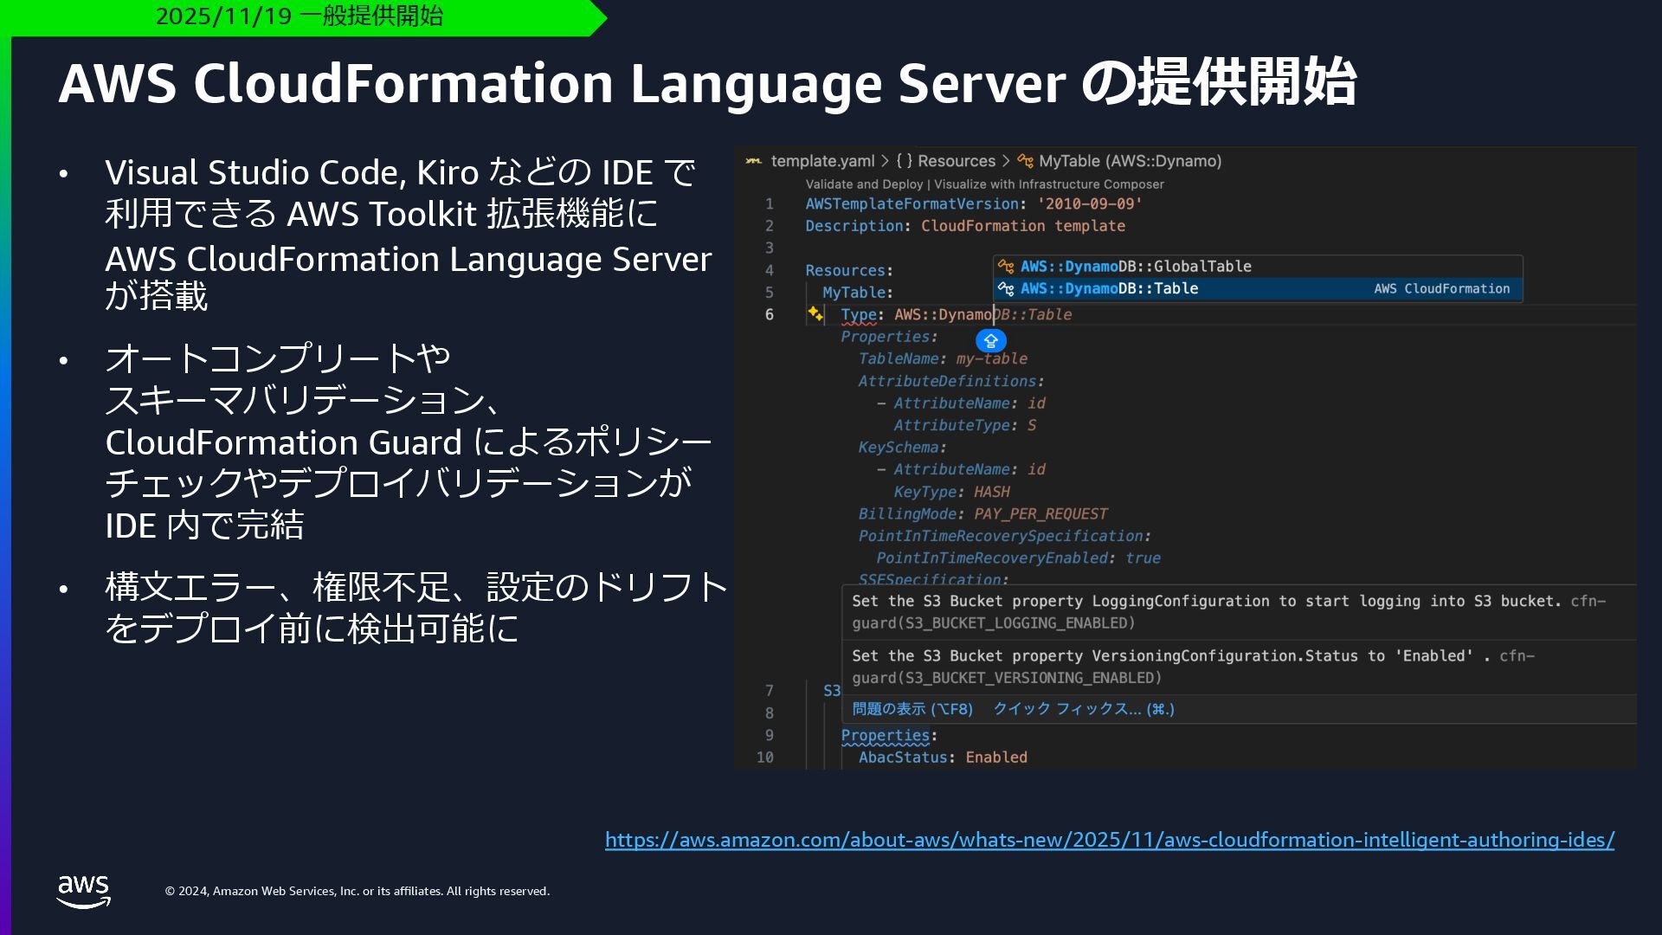Select AWS::DynamoDB::GlobalTable autocomplete entry

click(x=1135, y=267)
